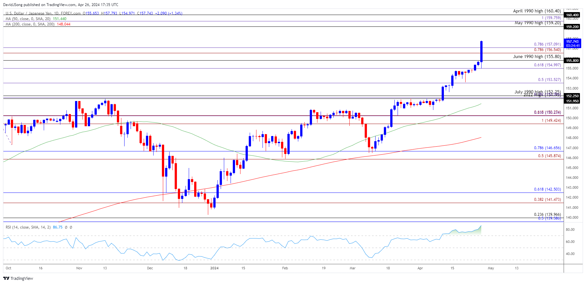The image size is (586, 284).
Task: Click the 0.618 (154.997) Fibonacci label
Action: coord(547,65)
